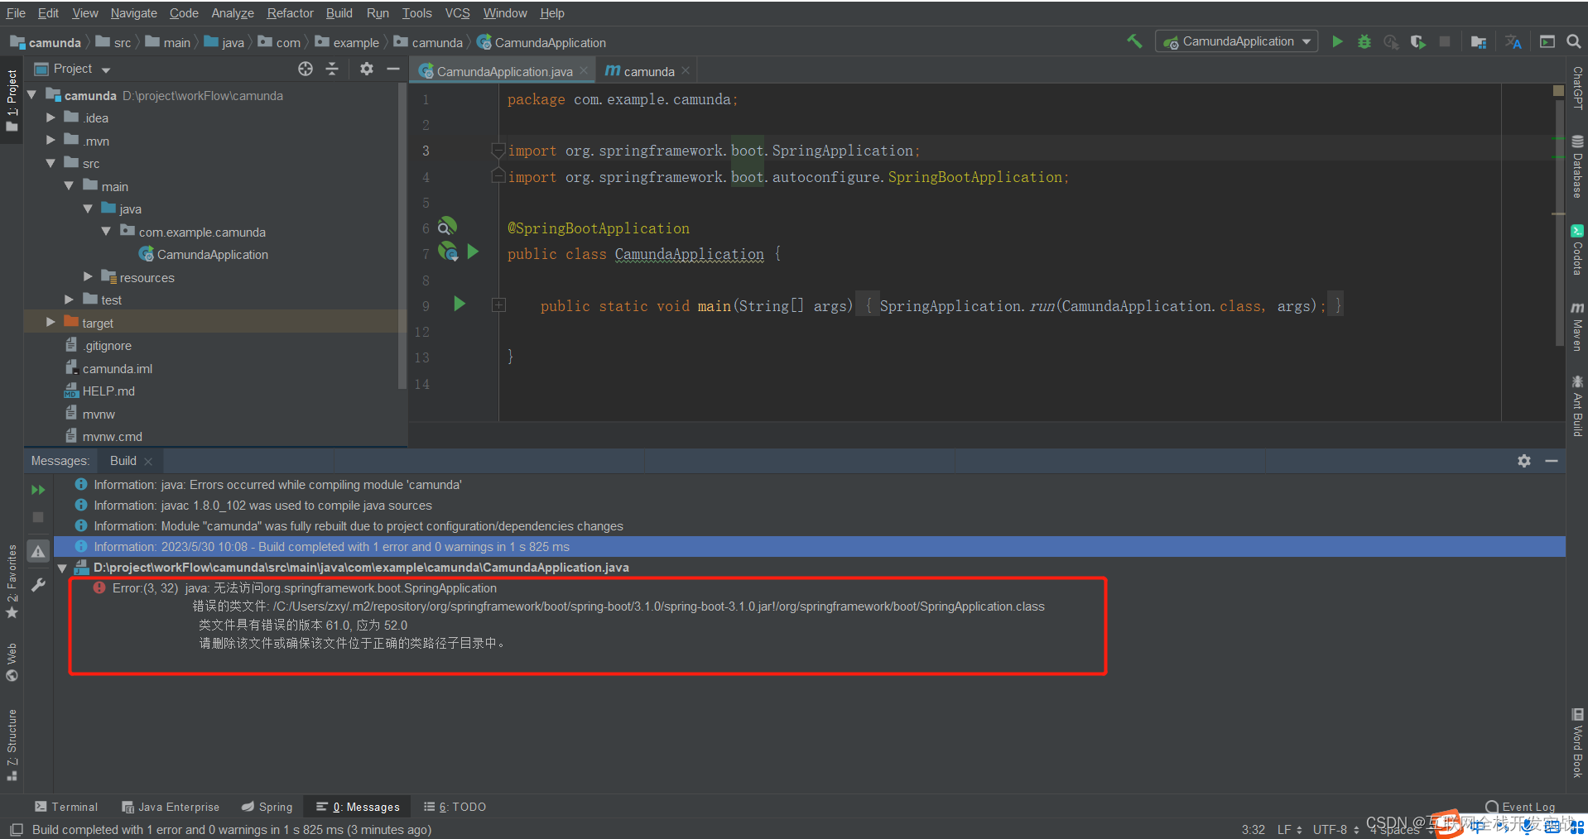
Task: Open Messages panel gear options
Action: click(x=1524, y=461)
